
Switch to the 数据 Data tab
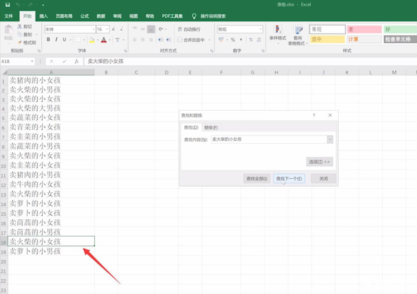[101, 16]
